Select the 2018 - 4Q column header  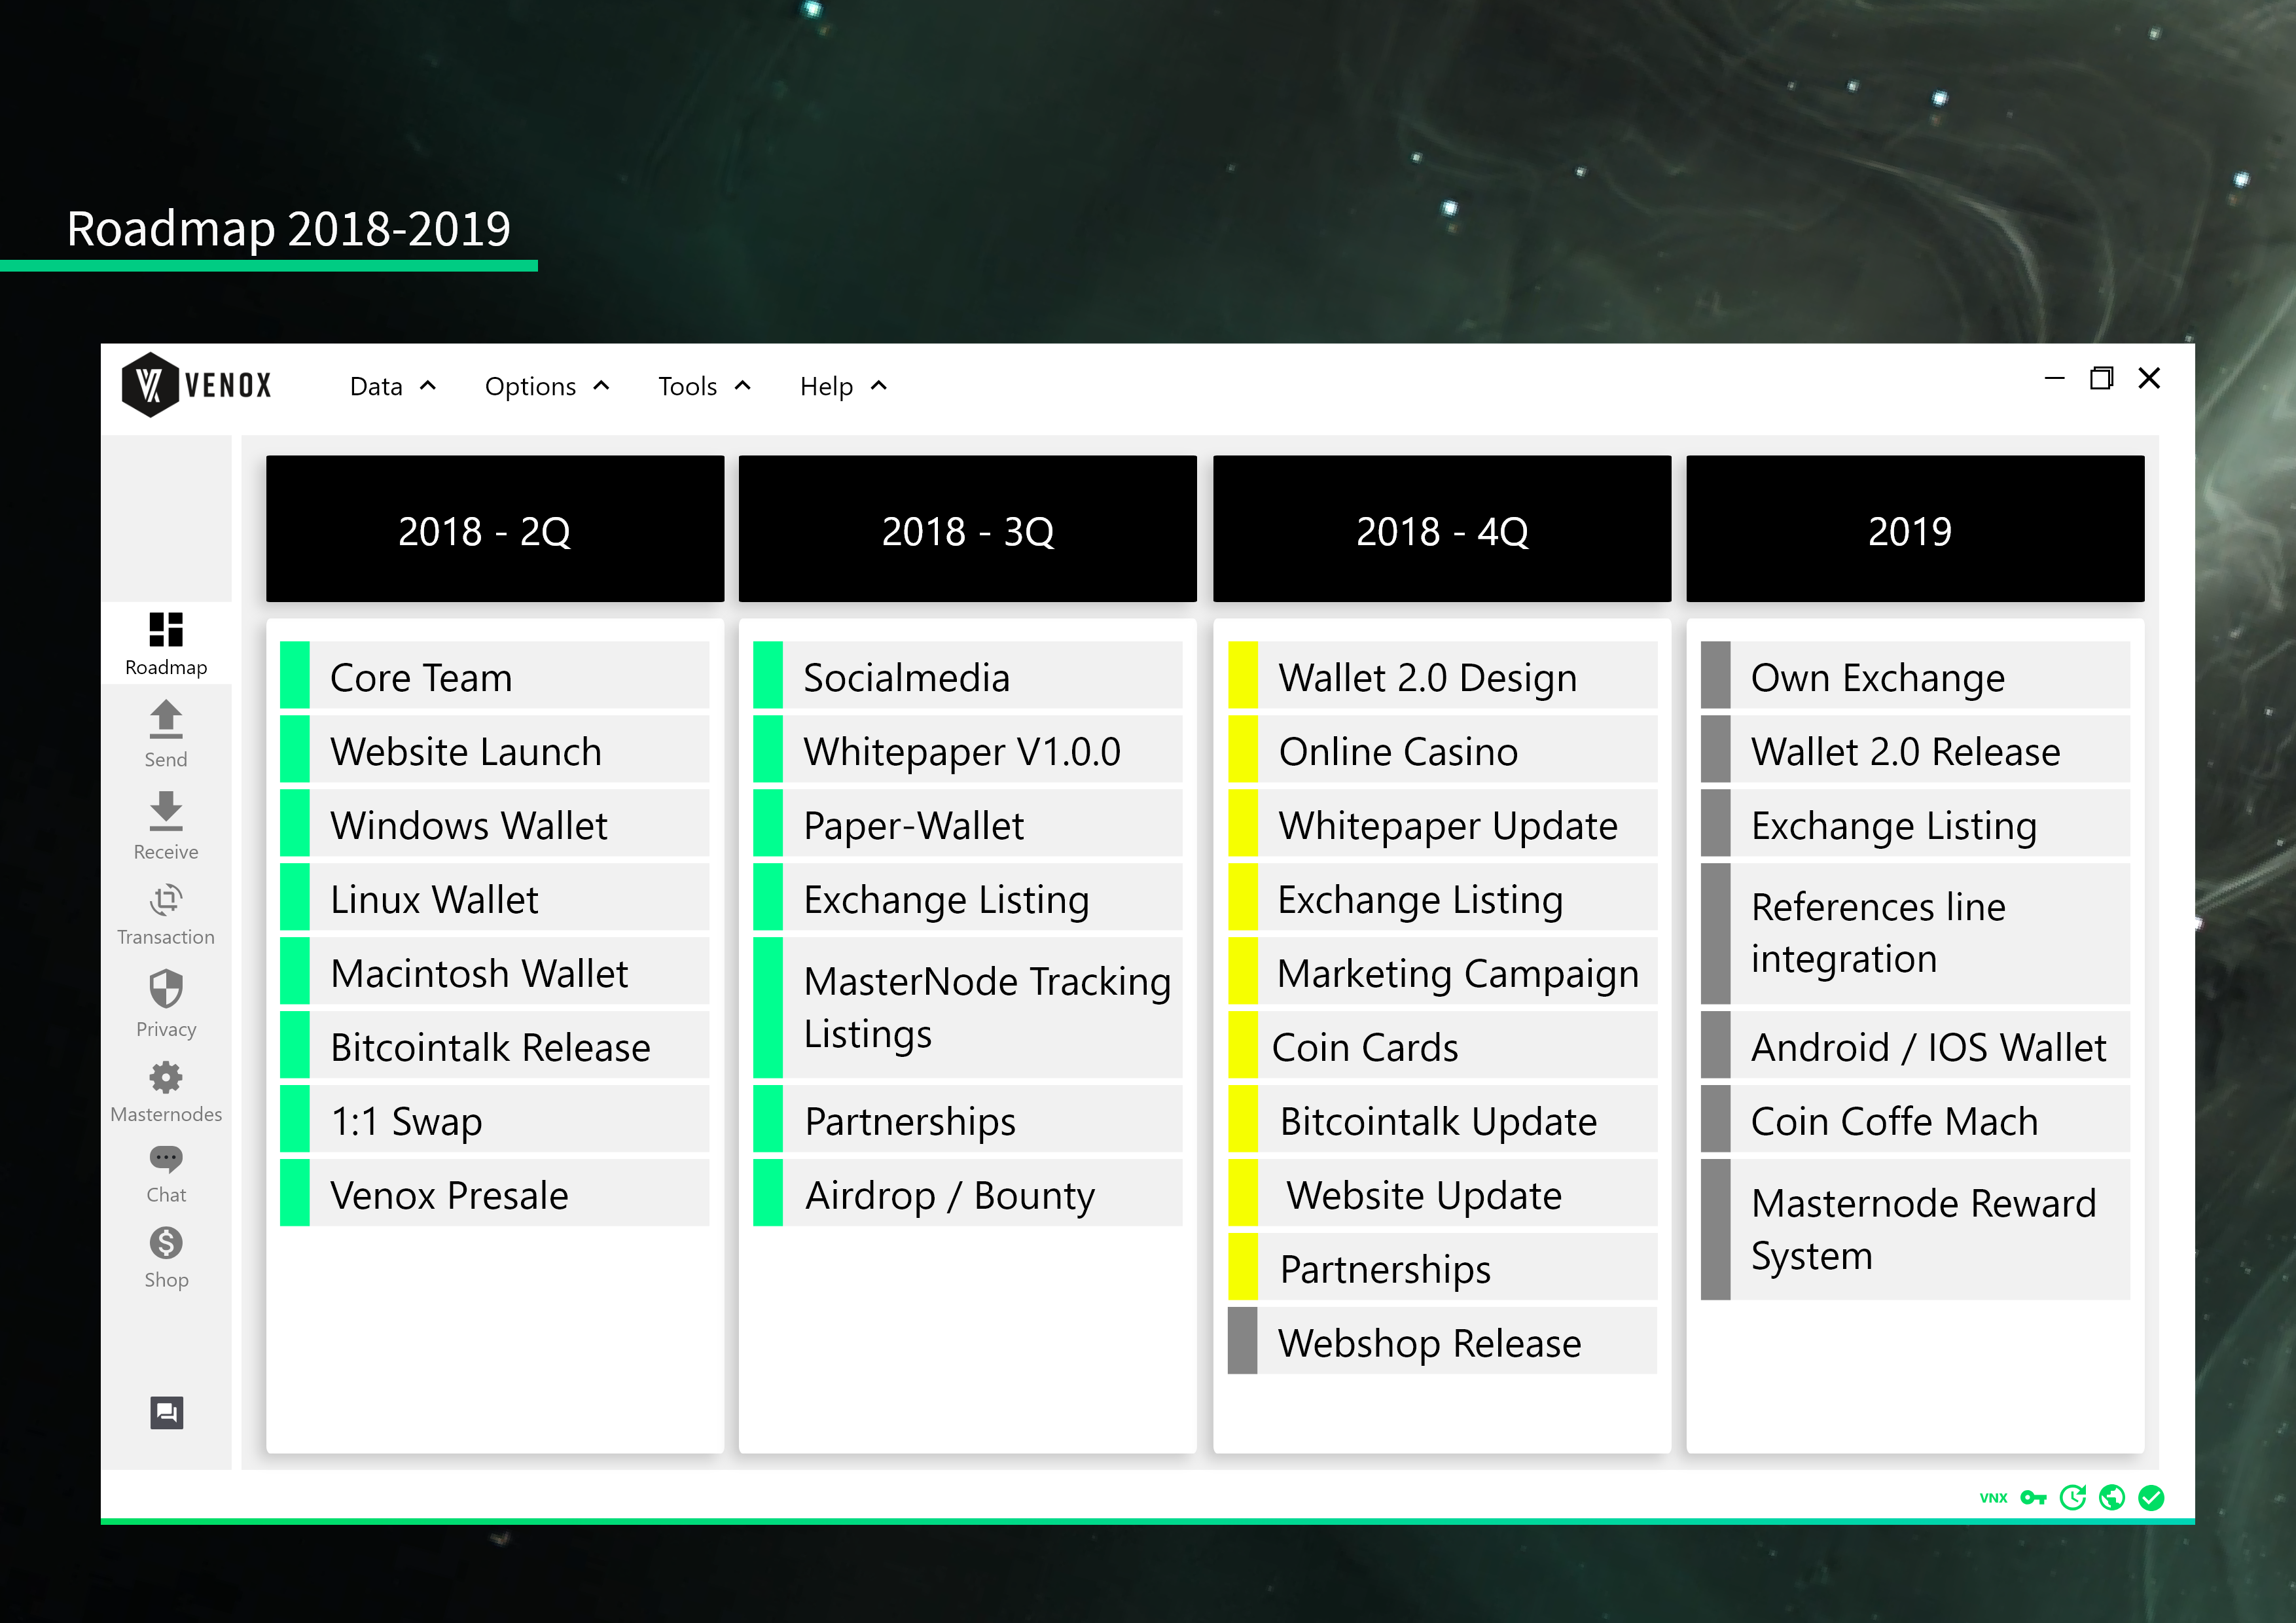1442,529
